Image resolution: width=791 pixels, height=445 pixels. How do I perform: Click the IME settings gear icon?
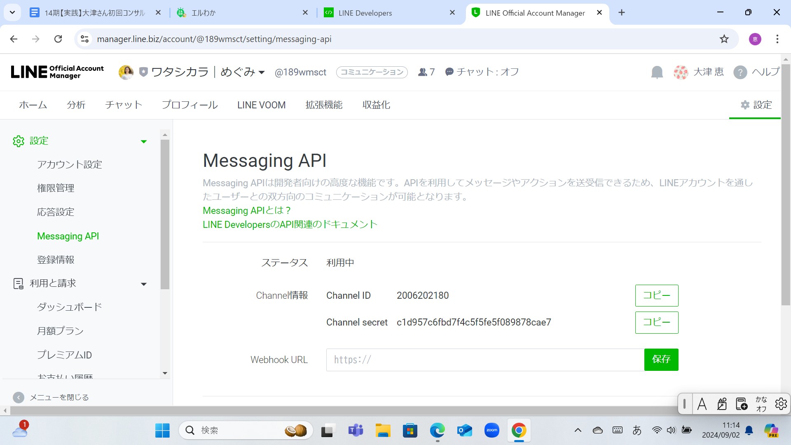tap(781, 404)
